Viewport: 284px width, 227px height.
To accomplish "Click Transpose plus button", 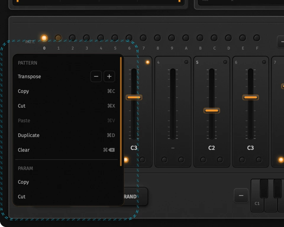I will 109,76.
